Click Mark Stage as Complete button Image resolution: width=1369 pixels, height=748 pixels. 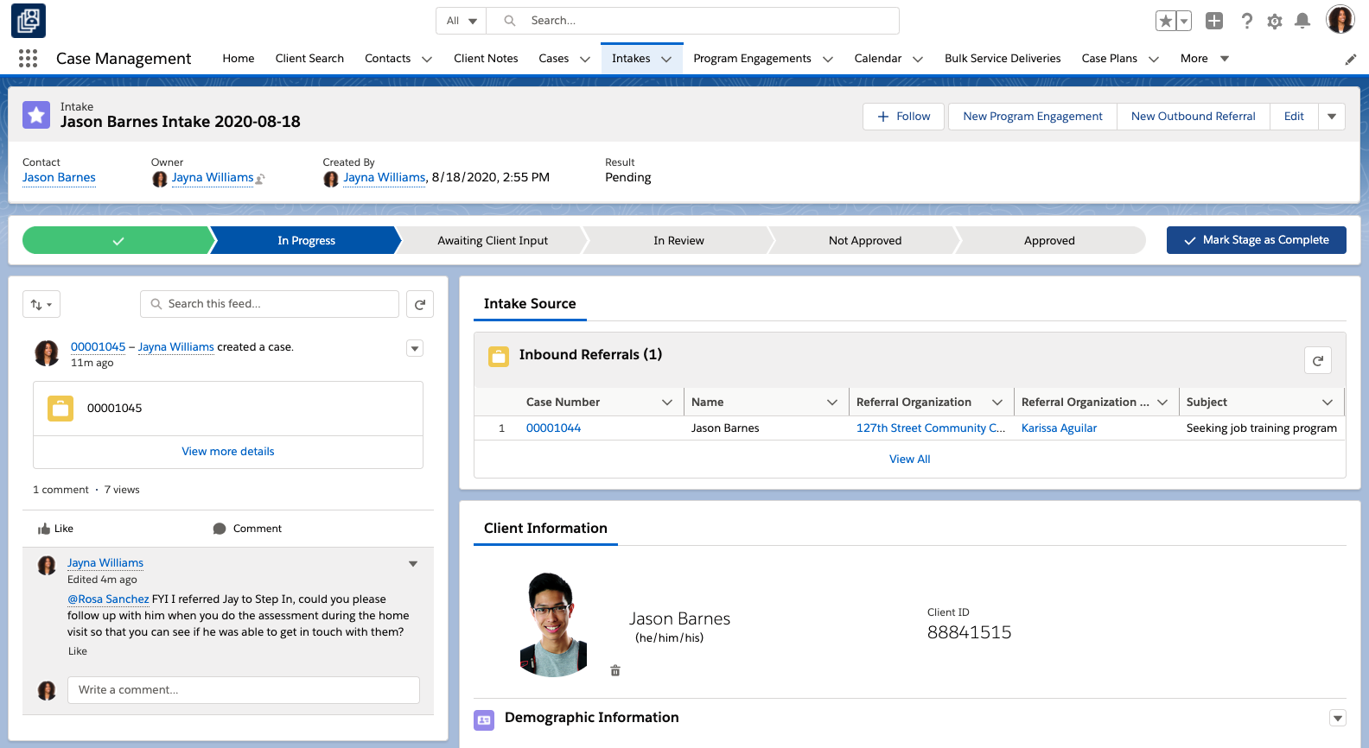1256,240
